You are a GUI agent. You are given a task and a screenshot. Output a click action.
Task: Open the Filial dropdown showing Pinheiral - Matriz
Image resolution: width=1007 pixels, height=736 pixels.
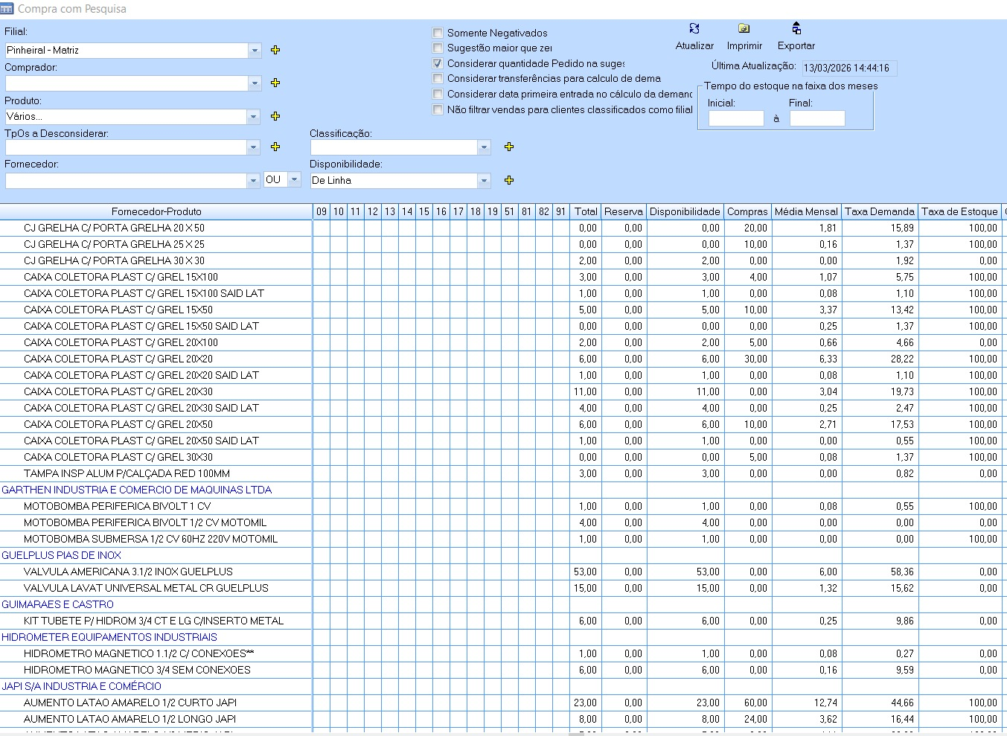[255, 51]
